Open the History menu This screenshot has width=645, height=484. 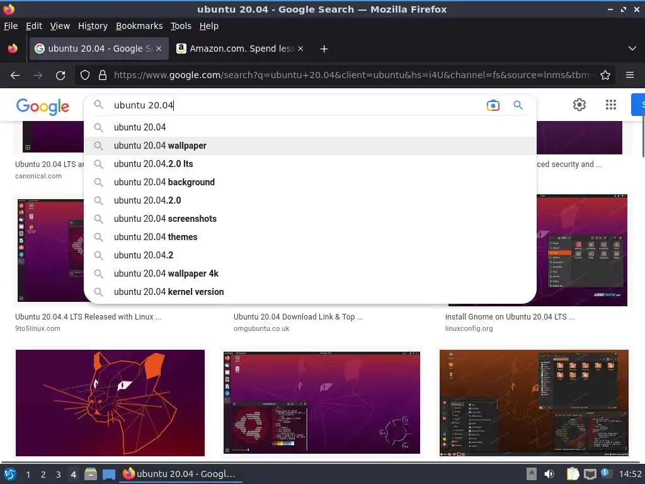93,26
